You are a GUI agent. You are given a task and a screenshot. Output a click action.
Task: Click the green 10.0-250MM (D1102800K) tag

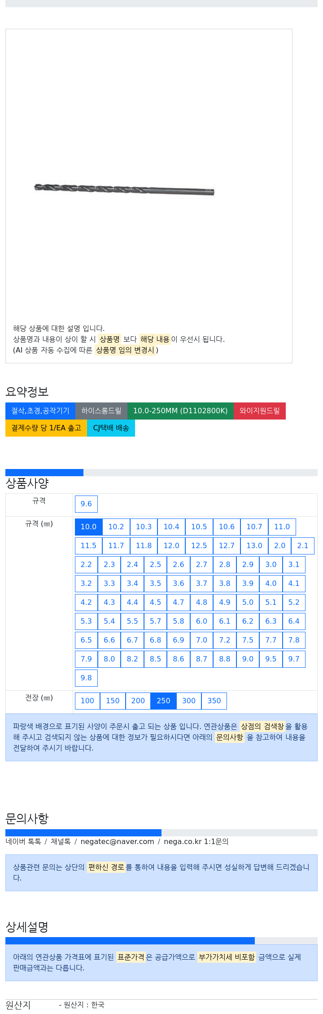tap(180, 411)
